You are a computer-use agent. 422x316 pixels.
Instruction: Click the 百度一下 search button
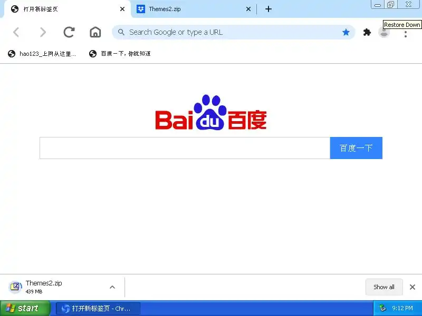coord(356,148)
